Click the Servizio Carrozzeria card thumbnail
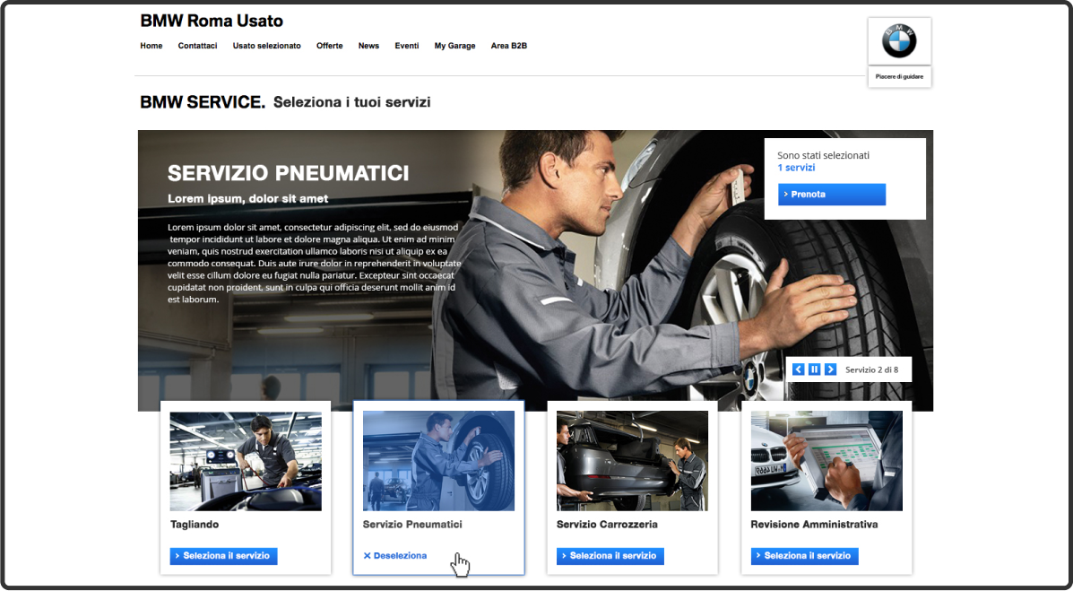The width and height of the screenshot is (1073, 591). pyautogui.click(x=632, y=461)
